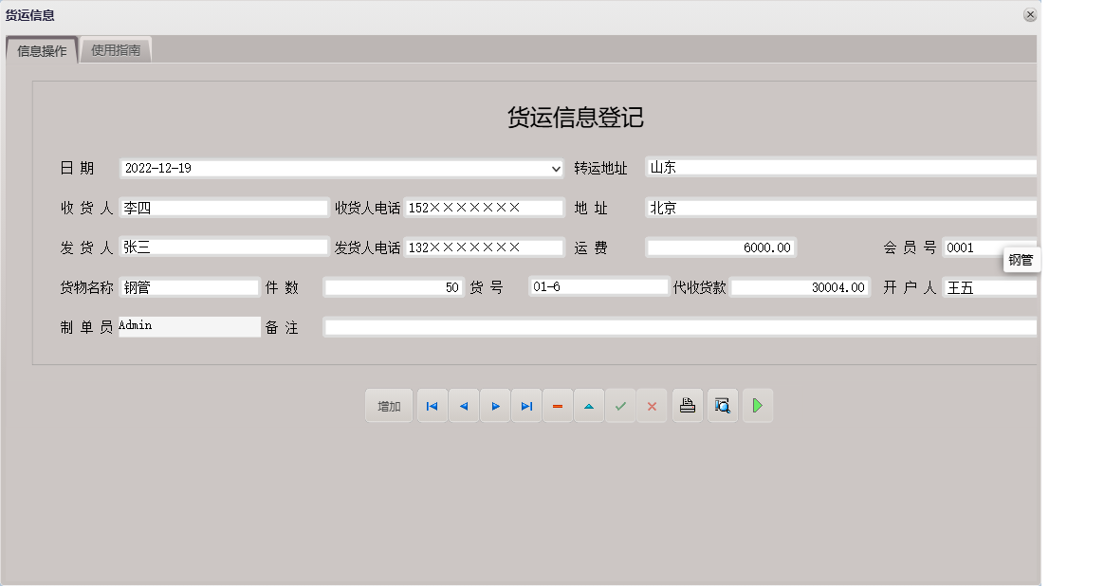
Task: Jump to the last record
Action: (526, 405)
